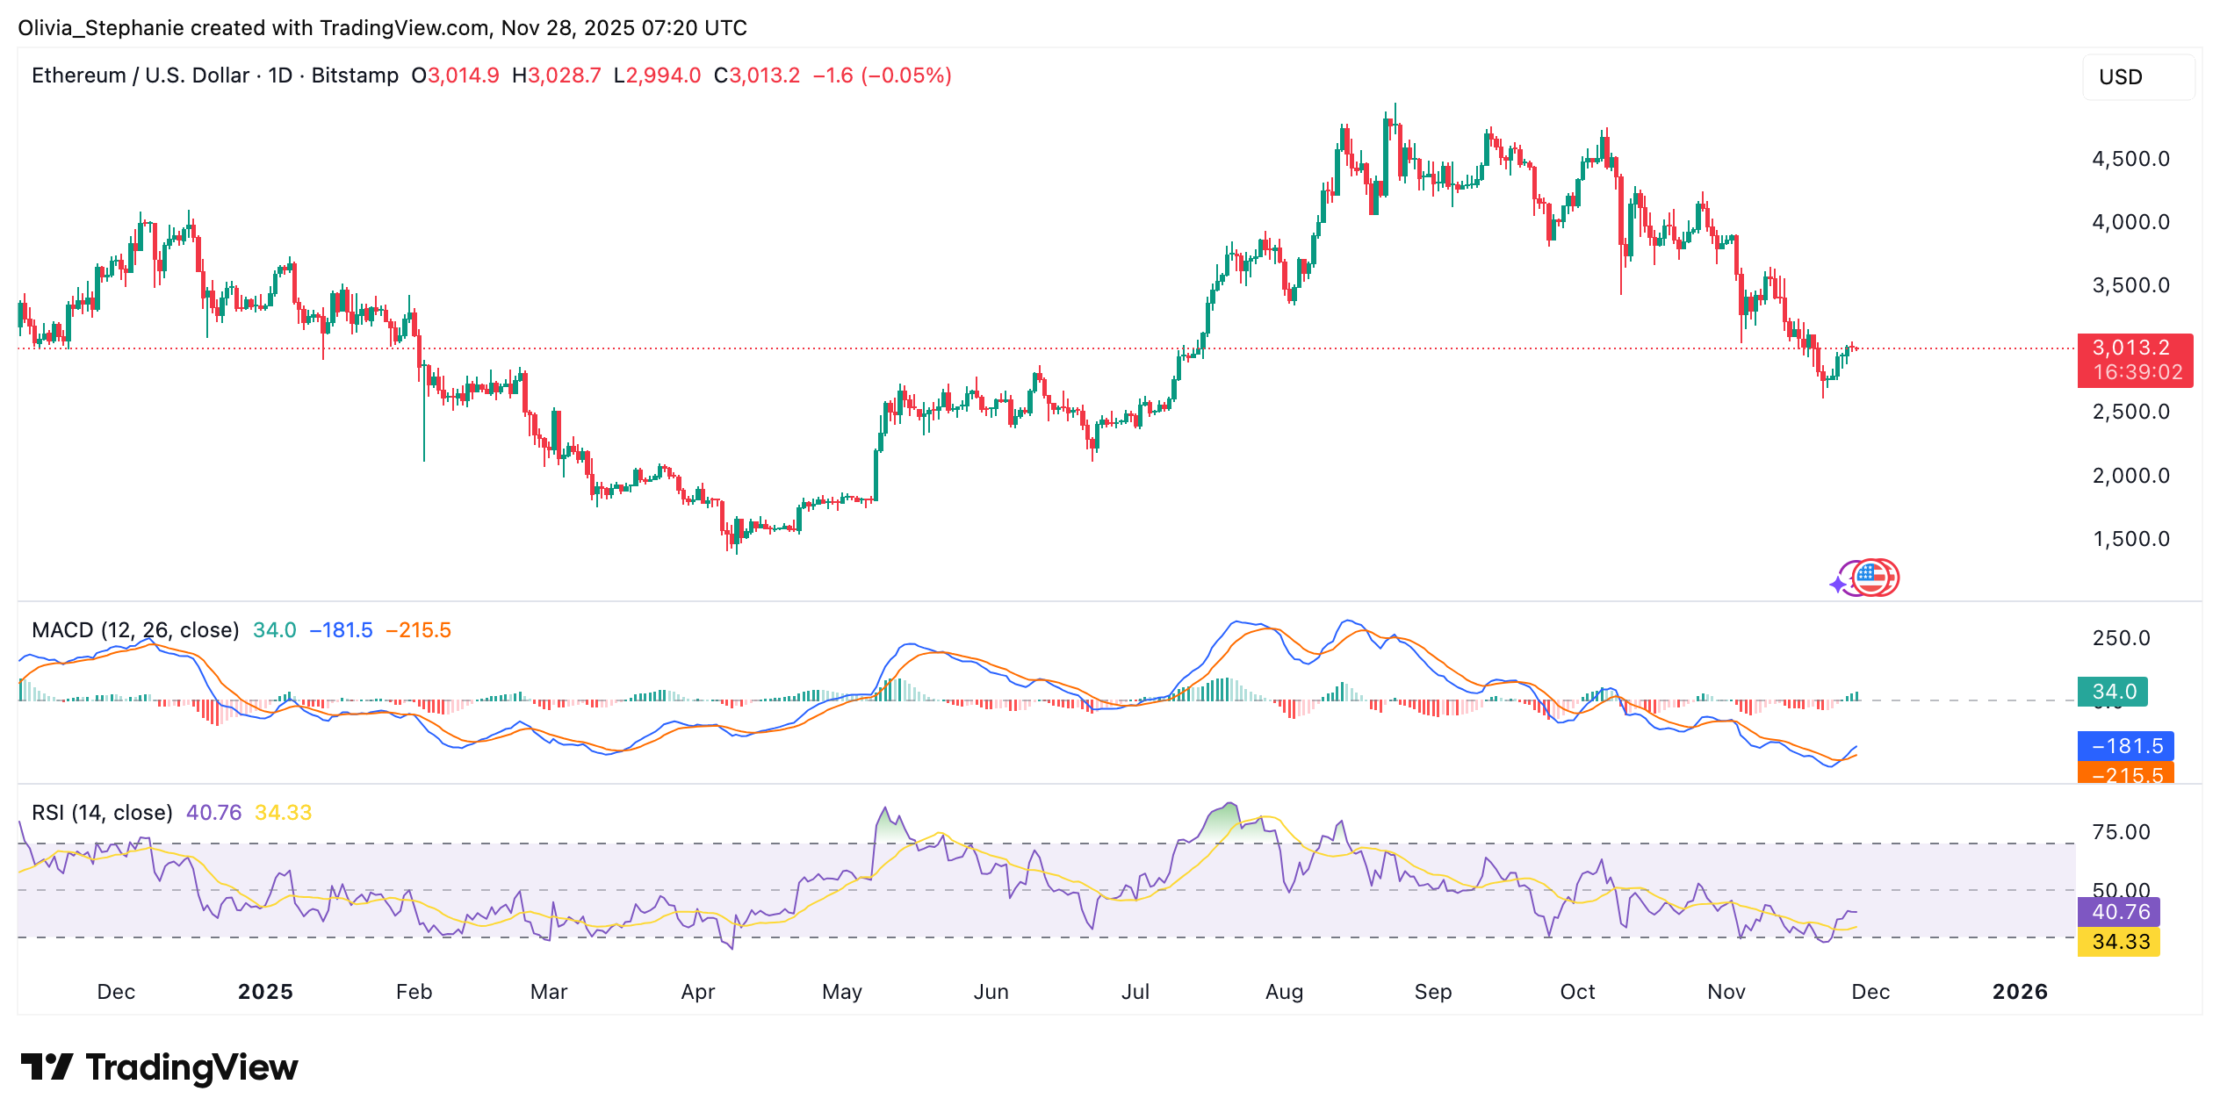Click the 75.00 level on RSI scale
2220x1120 pixels.
pos(2121,832)
